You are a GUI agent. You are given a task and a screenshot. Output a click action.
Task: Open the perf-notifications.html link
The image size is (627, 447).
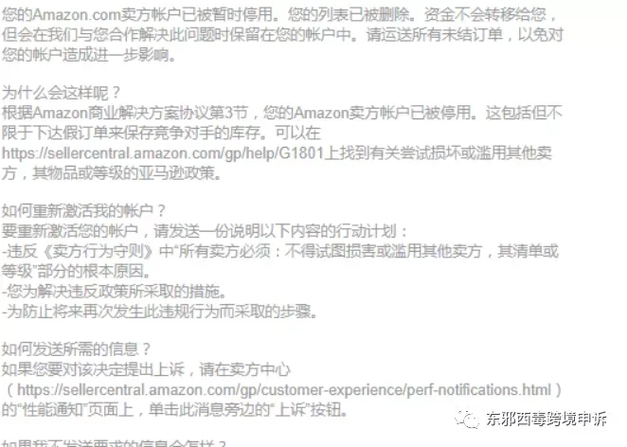point(283,390)
